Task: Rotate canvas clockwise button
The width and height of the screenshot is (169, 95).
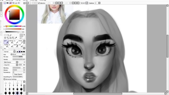Action: [76, 3]
